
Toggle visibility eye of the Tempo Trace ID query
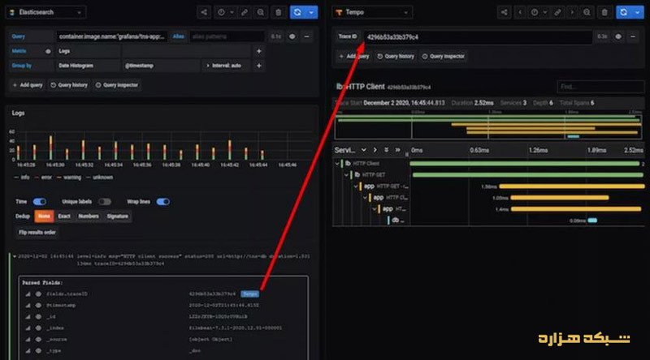(x=618, y=36)
